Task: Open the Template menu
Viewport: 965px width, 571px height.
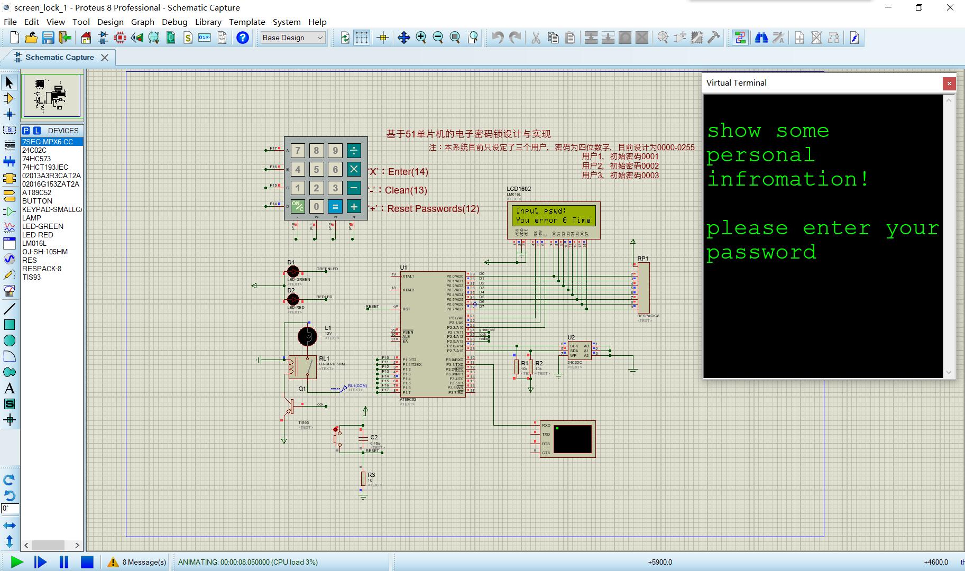Action: (247, 22)
